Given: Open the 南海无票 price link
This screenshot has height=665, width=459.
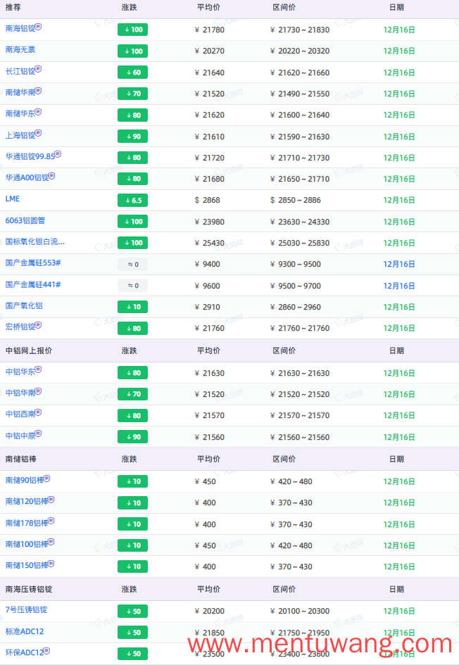Looking at the screenshot, I should pyautogui.click(x=20, y=50).
